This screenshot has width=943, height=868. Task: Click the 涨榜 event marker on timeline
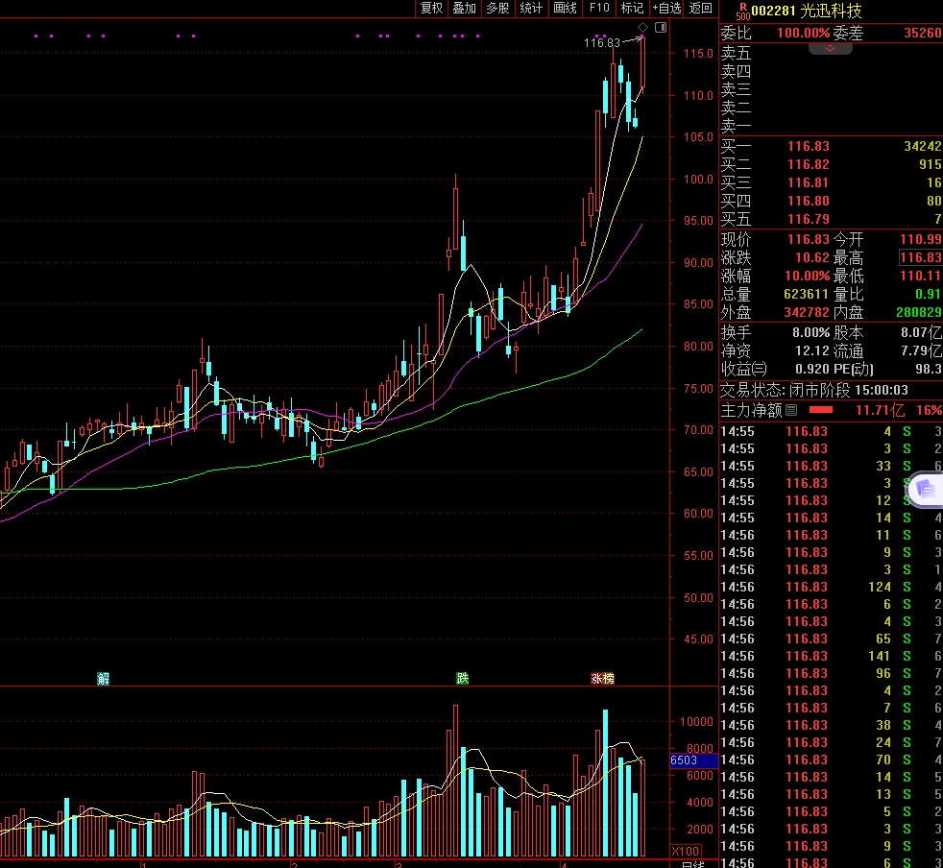[x=602, y=679]
